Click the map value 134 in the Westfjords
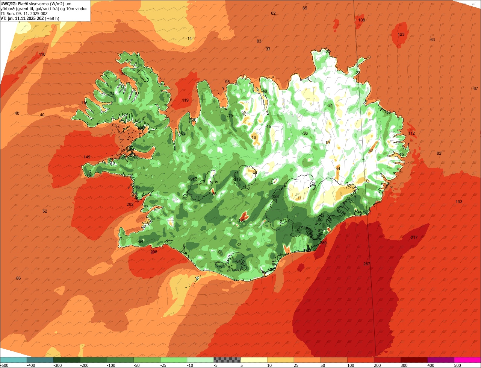 click(x=123, y=74)
